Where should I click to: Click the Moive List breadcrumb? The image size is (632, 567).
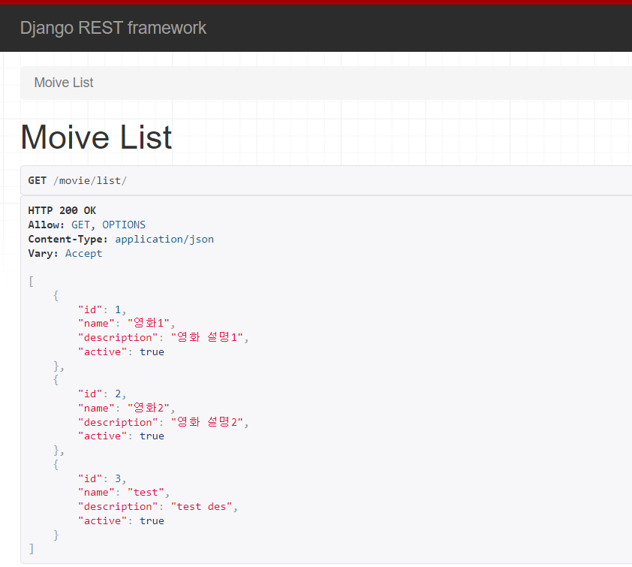pos(64,83)
